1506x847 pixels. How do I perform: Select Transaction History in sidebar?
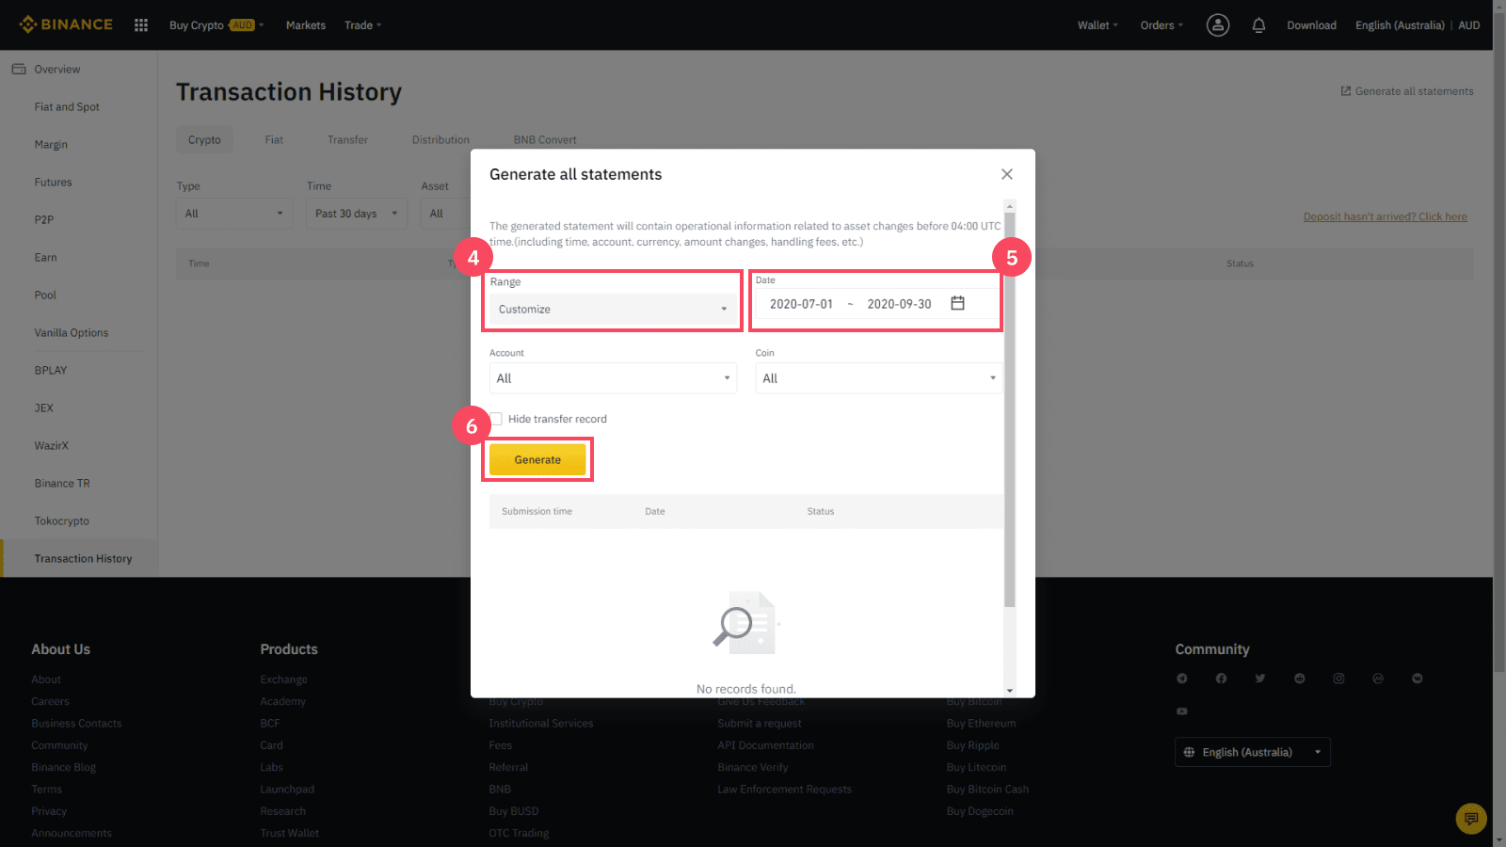click(83, 558)
